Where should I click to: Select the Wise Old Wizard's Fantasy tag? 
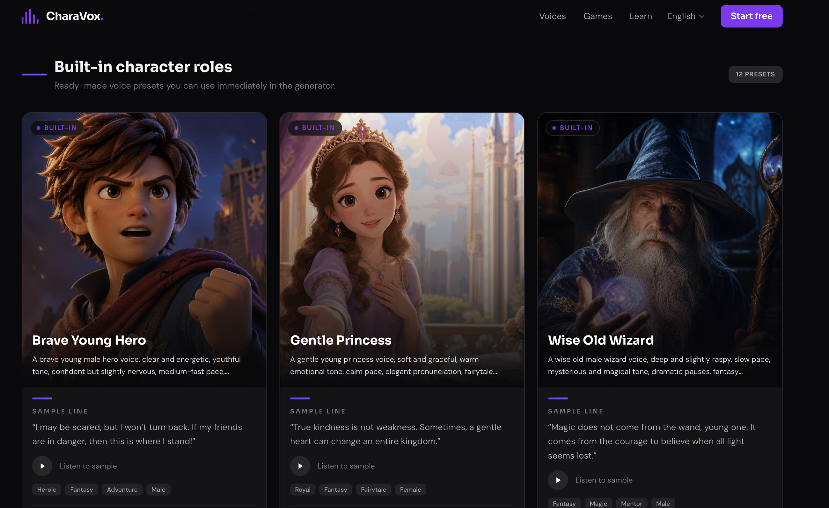(564, 503)
